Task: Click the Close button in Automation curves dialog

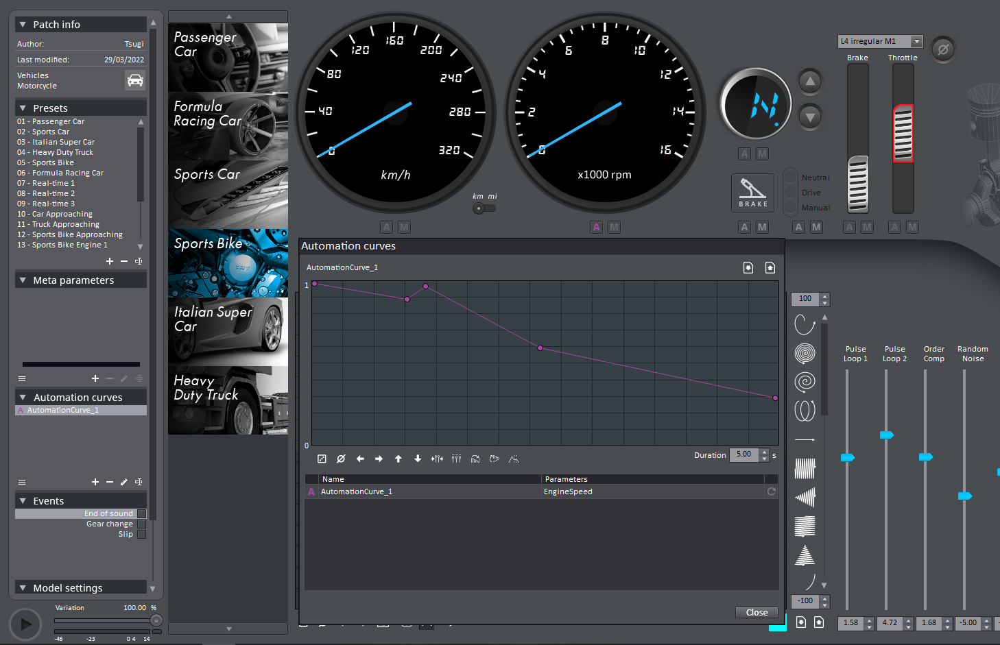Action: [x=757, y=613]
